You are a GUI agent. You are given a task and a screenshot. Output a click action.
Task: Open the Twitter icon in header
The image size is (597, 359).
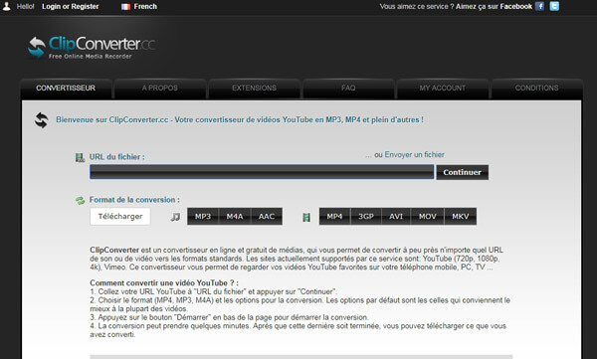(x=554, y=6)
